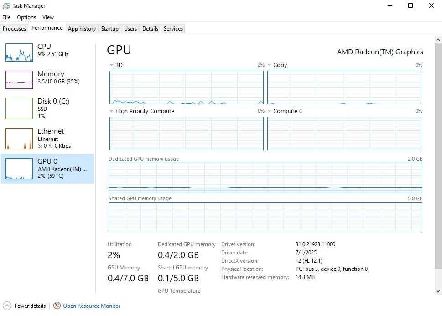Click the Fewer details button
This screenshot has height=316, width=442.
coord(25,306)
